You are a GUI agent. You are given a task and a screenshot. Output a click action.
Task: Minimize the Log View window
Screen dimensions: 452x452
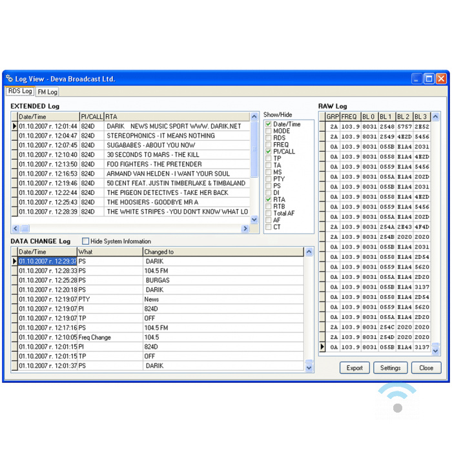click(x=416, y=79)
